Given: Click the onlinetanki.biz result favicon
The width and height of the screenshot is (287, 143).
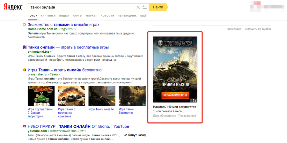Looking at the screenshot, I should tap(25, 47).
